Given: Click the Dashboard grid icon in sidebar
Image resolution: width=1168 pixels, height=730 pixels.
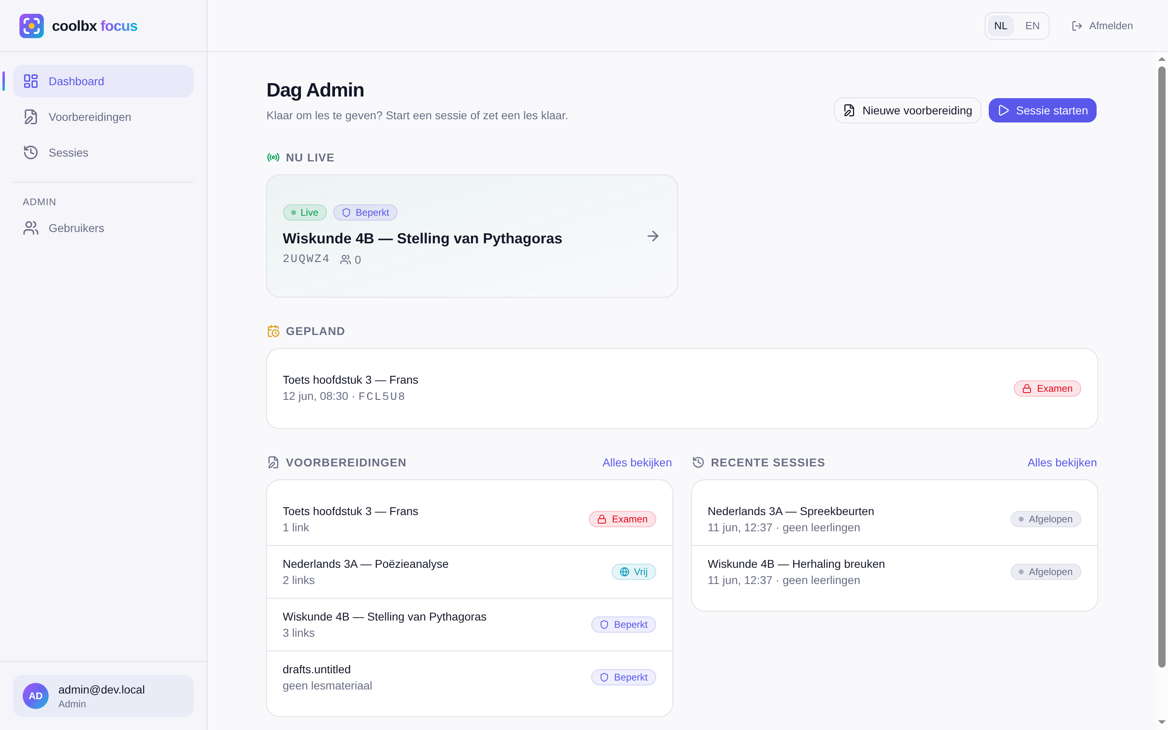Looking at the screenshot, I should (31, 81).
